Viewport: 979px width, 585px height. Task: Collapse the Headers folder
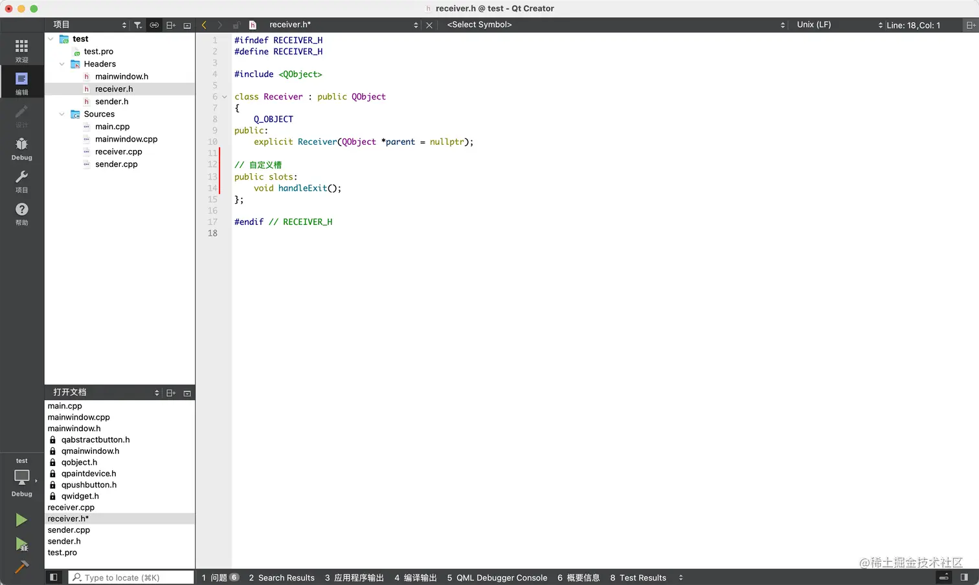tap(62, 64)
